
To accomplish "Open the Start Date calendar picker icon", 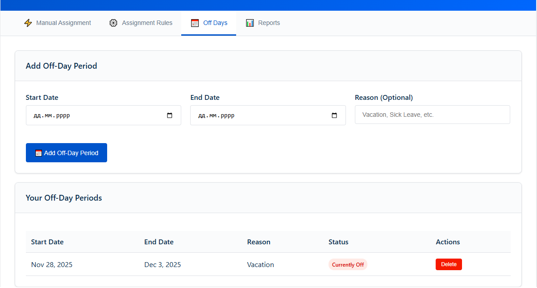I will tap(170, 115).
